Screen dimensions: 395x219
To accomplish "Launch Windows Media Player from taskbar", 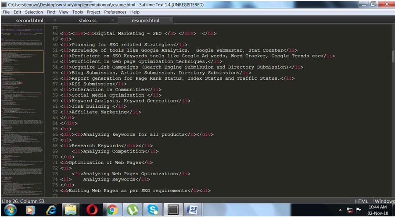I will [x=30, y=210].
